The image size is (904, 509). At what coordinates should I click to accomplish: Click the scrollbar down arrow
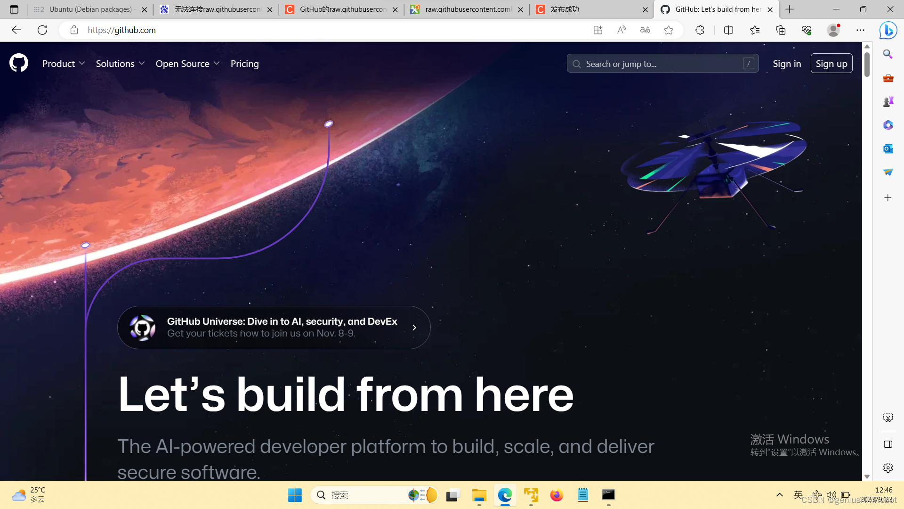click(867, 476)
